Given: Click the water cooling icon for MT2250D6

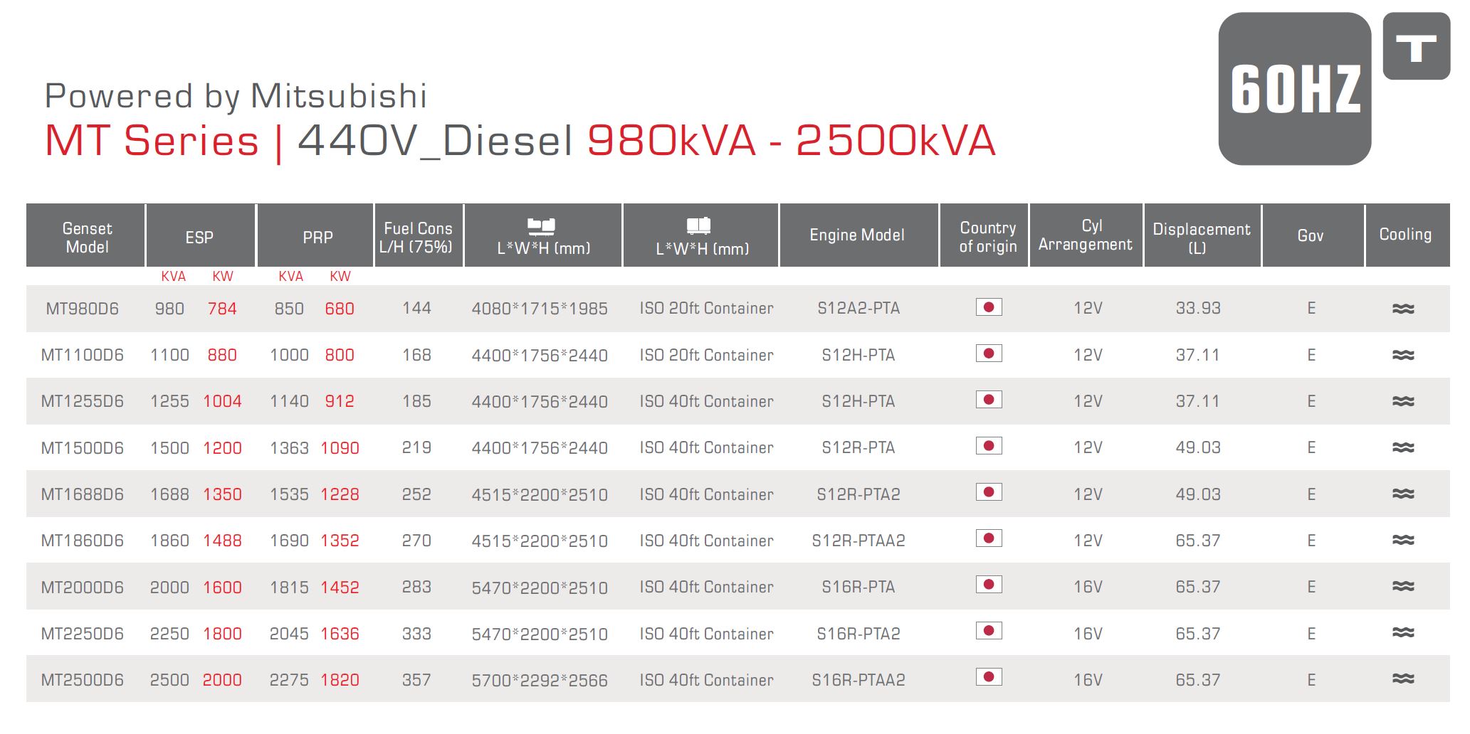Looking at the screenshot, I should 1403,632.
